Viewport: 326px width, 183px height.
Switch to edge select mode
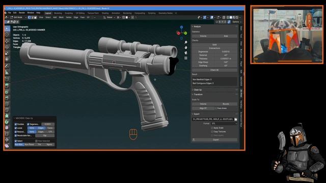point(32,17)
